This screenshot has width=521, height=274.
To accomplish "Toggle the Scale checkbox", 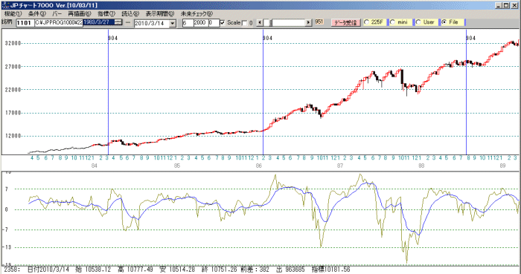I will point(223,23).
